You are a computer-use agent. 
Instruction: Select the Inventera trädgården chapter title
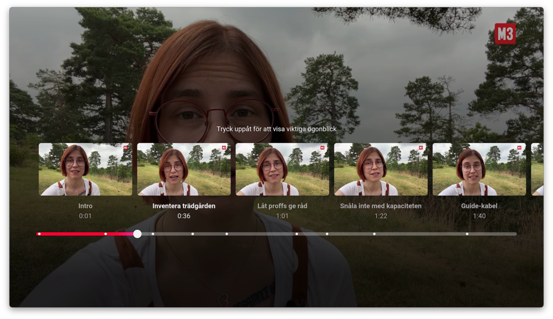[x=184, y=206]
